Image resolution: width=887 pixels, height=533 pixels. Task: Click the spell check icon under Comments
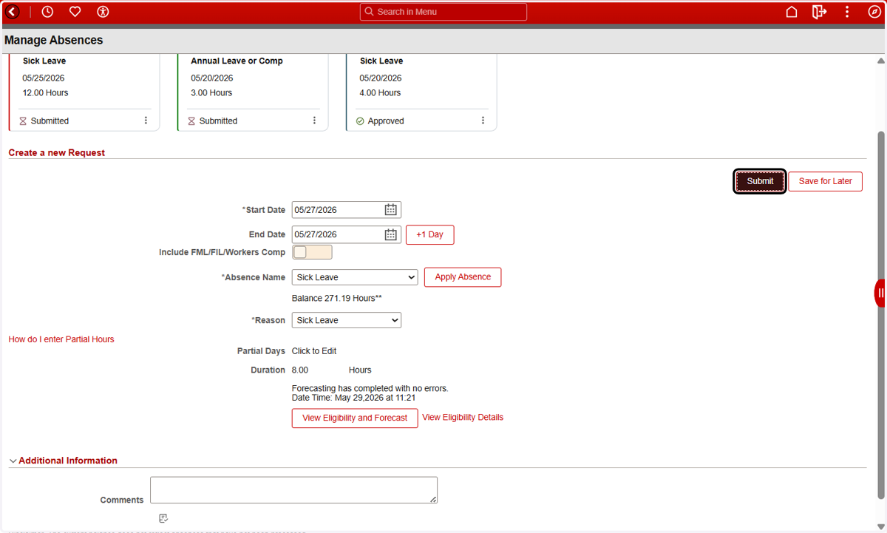(x=163, y=518)
